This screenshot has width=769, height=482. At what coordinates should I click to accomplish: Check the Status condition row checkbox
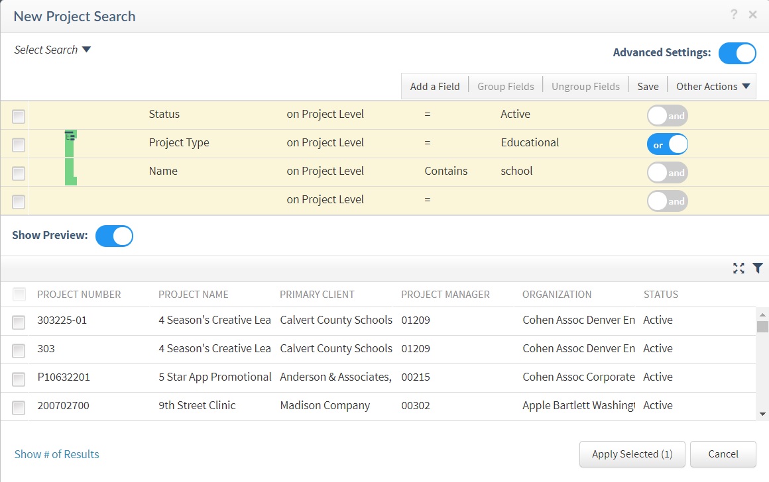click(x=19, y=117)
